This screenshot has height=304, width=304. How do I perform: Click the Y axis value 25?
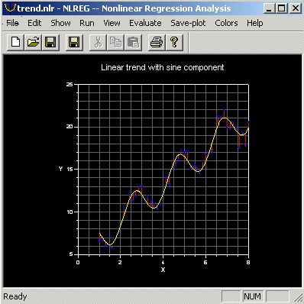70,85
